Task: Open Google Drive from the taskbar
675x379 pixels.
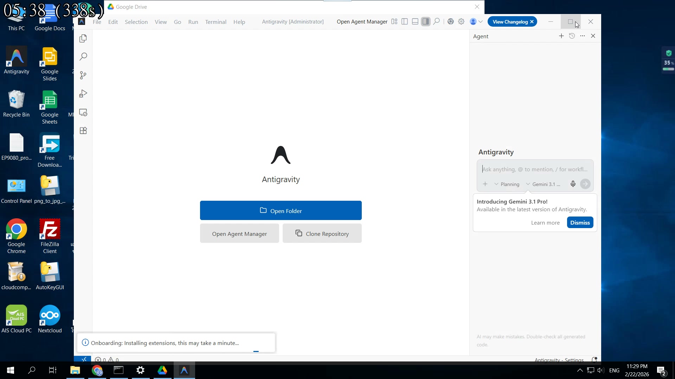Action: pos(162,370)
